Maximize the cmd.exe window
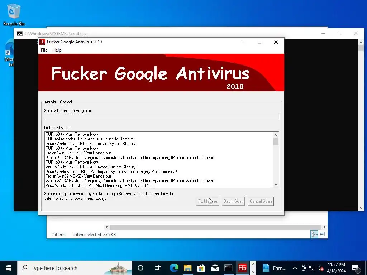This screenshot has height=275, width=367. (339, 33)
